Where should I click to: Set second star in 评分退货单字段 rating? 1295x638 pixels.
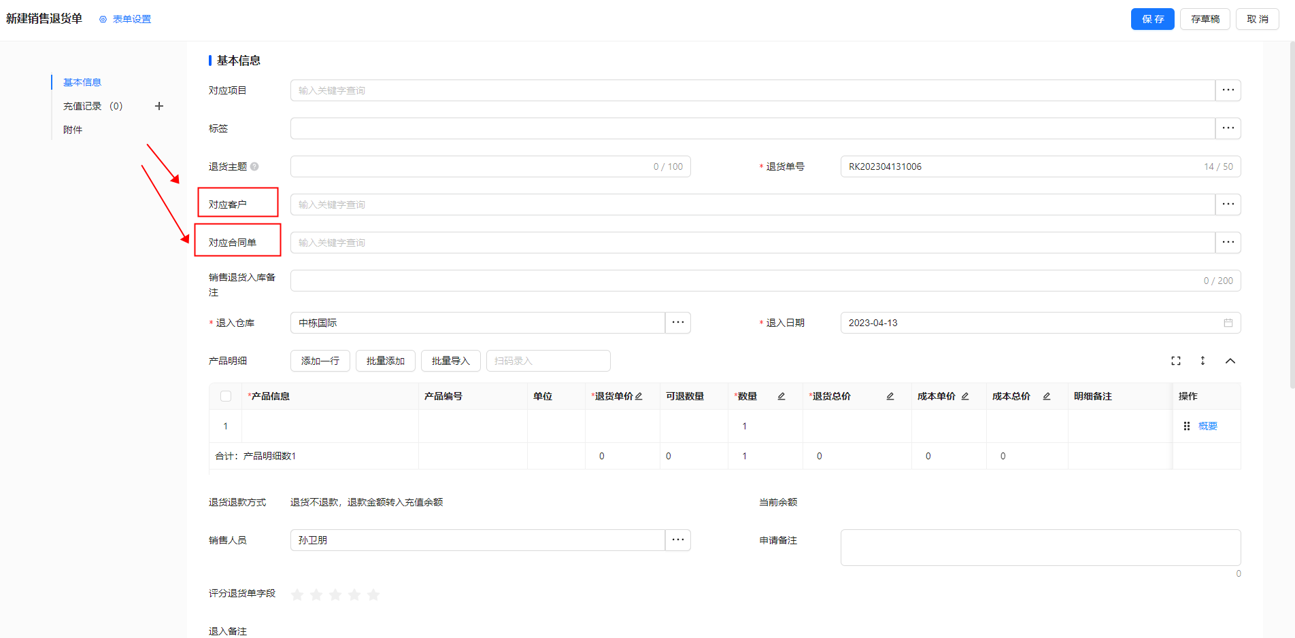click(316, 595)
